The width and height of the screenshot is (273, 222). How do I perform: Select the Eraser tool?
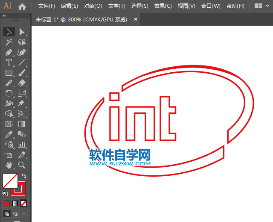click(x=22, y=83)
